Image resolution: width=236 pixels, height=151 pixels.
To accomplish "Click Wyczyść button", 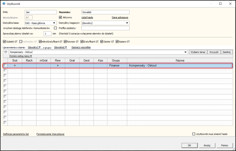I will (214, 52).
